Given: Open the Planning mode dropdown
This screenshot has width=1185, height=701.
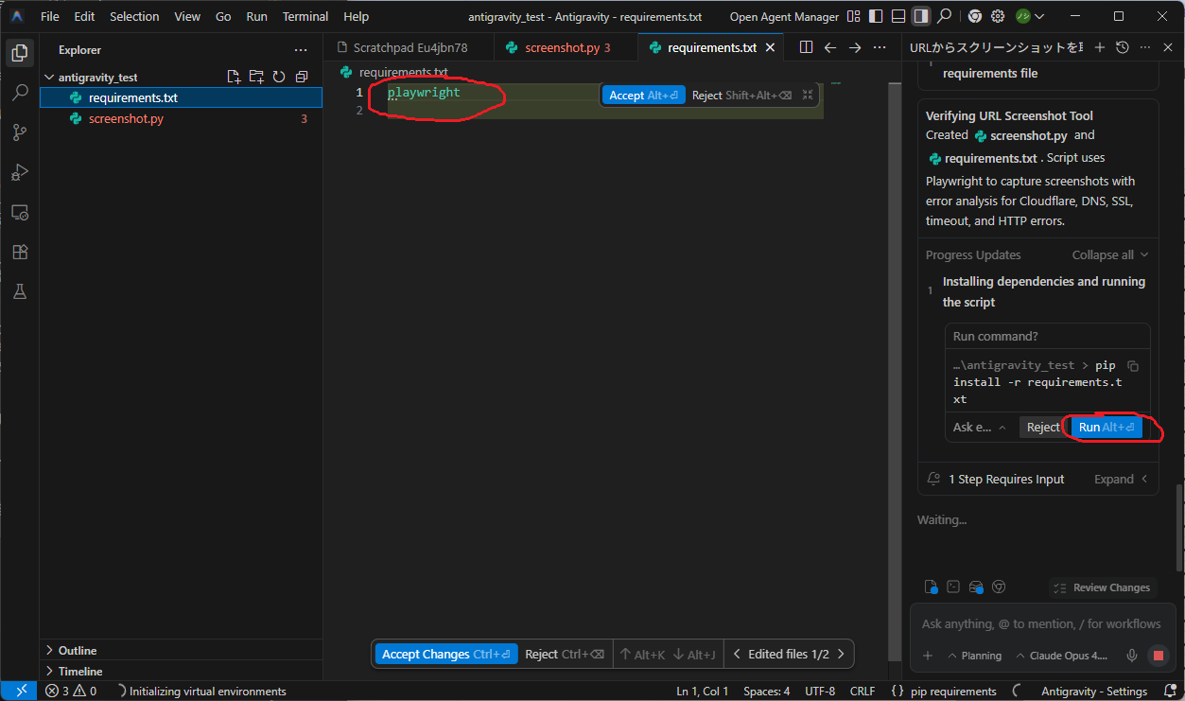Looking at the screenshot, I should (x=974, y=656).
